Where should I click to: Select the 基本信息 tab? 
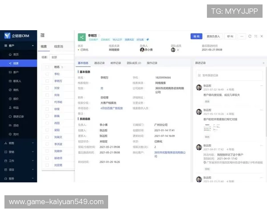point(83,63)
